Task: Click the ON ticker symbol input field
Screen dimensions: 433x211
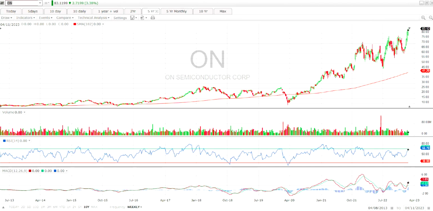Action: click(21, 3)
